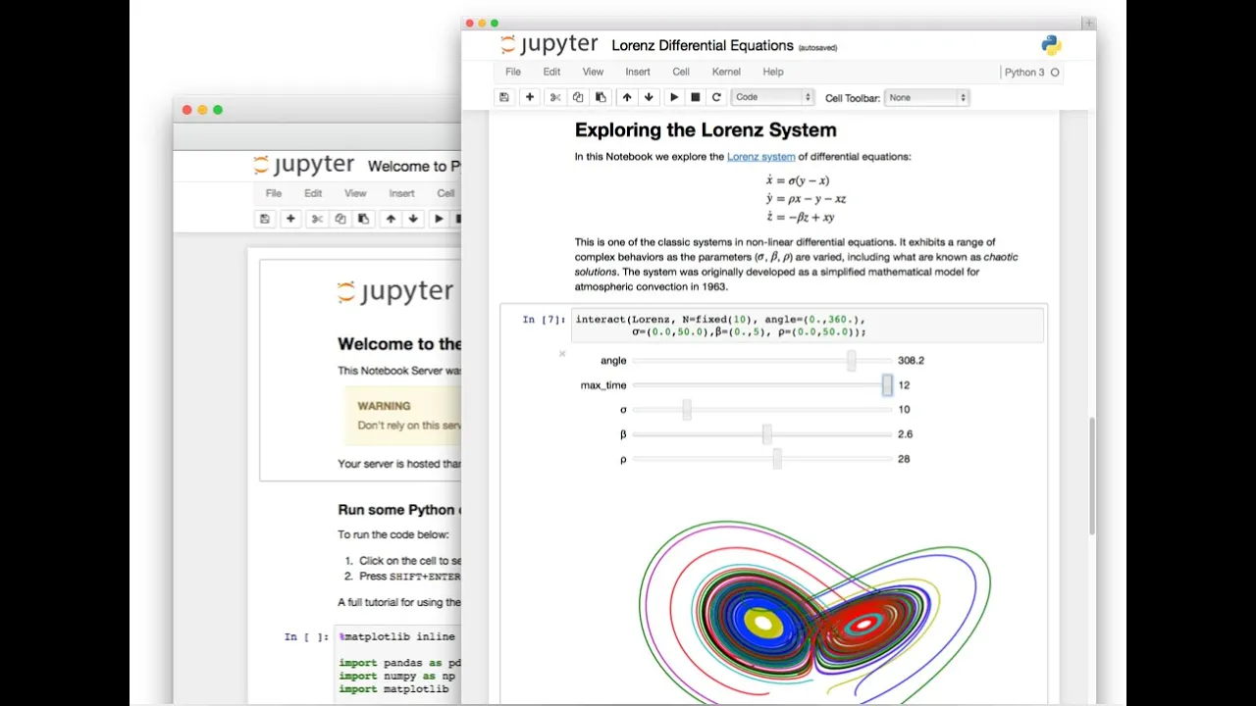
Task: Click the Lorenz attractor plot output
Action: (814, 610)
